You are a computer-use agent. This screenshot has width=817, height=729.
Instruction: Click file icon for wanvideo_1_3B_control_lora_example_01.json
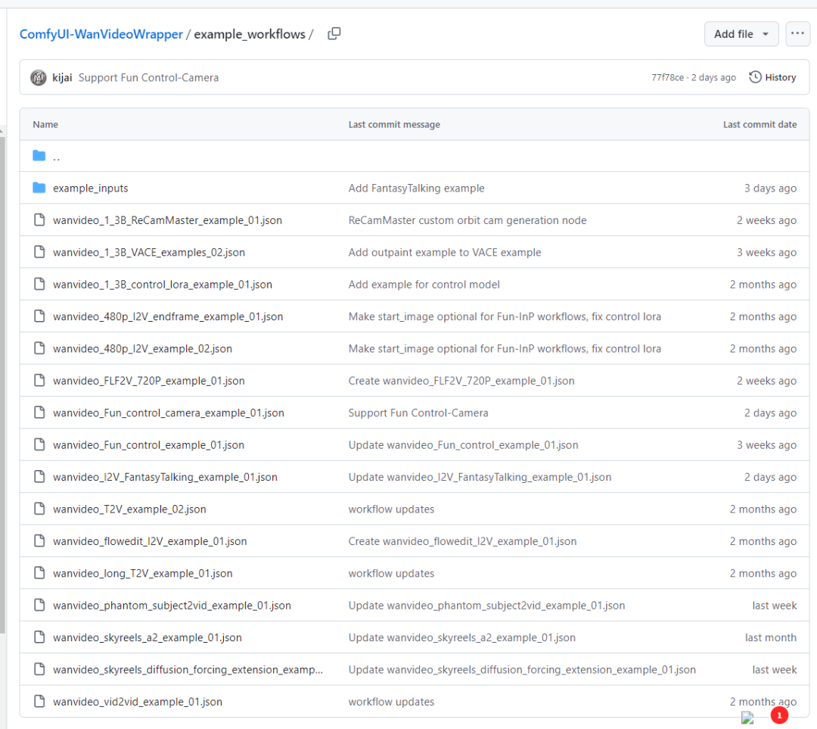(39, 284)
